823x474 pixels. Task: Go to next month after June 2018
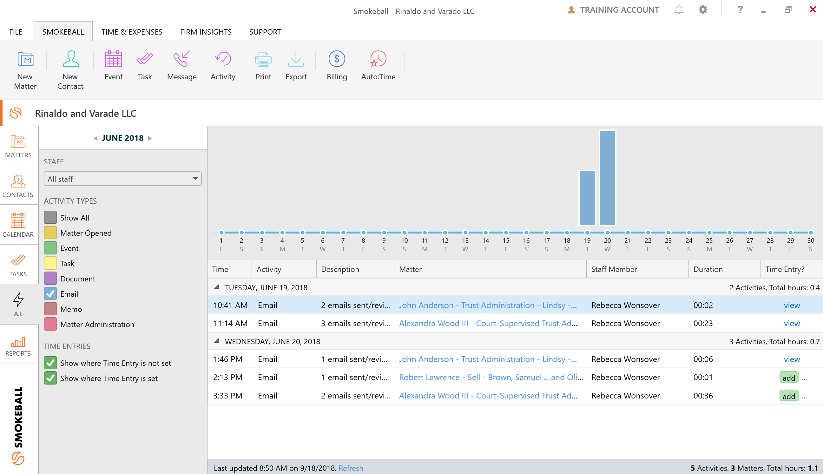click(150, 138)
